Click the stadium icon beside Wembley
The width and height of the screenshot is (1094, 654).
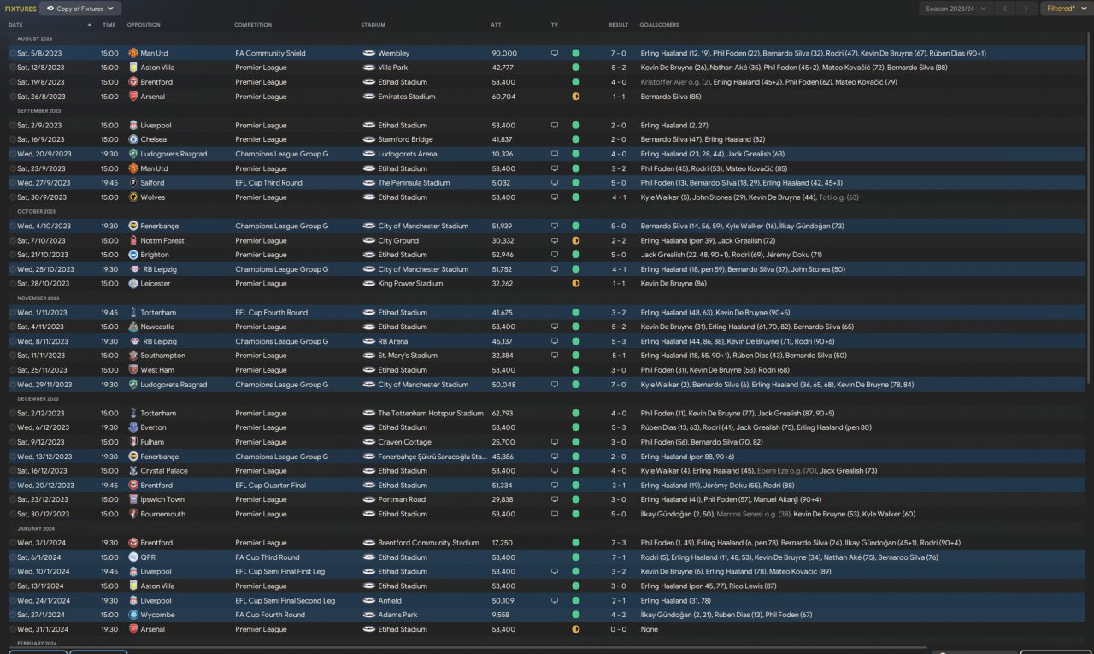(369, 53)
